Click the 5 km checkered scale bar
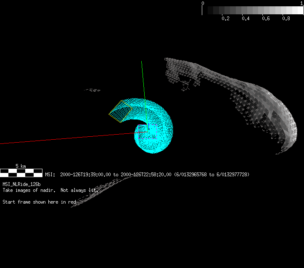The height and width of the screenshot is (268, 304). 21,173
